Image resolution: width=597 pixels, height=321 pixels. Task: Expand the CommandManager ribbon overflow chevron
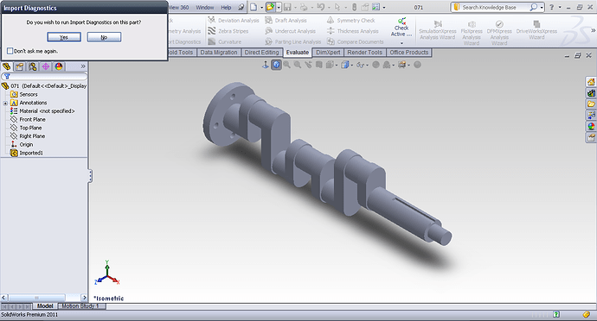click(594, 30)
